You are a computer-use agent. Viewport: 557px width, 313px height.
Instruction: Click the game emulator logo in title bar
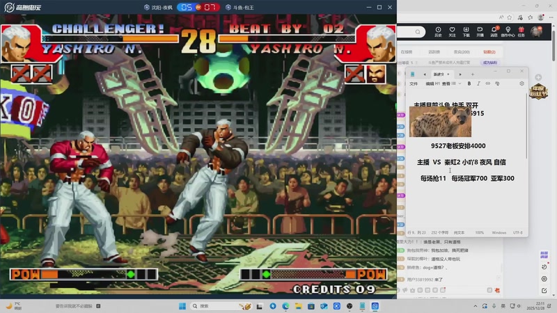(x=23, y=7)
